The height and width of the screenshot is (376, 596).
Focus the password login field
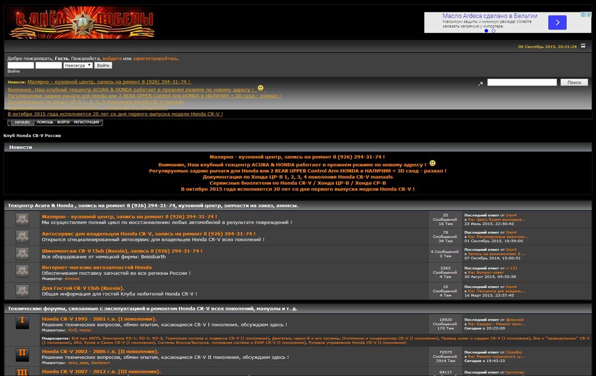[49, 66]
